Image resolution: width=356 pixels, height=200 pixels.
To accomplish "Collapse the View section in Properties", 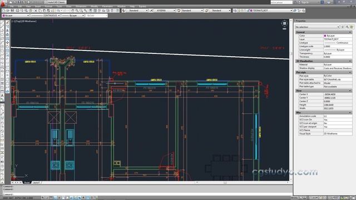I will click(350, 91).
